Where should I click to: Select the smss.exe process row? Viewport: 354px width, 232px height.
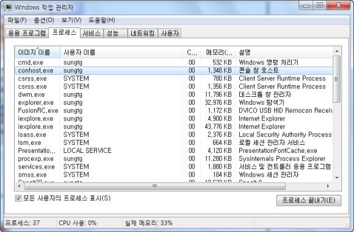(173, 175)
